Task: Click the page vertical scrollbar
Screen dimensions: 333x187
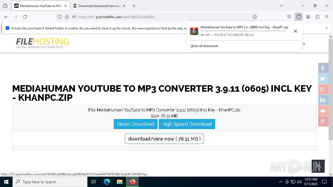Action: pyautogui.click(x=331, y=90)
